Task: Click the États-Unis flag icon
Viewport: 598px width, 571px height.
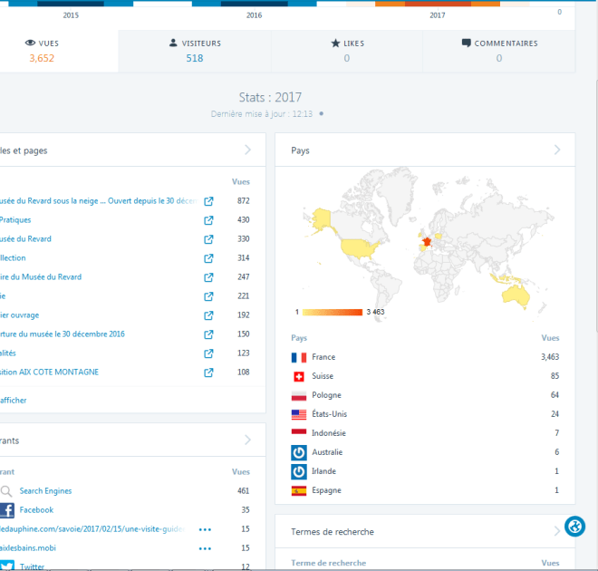Action: click(299, 414)
